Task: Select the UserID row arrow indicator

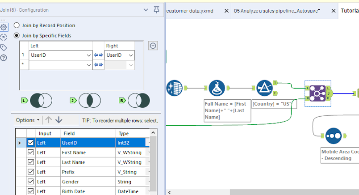Action: [20, 143]
